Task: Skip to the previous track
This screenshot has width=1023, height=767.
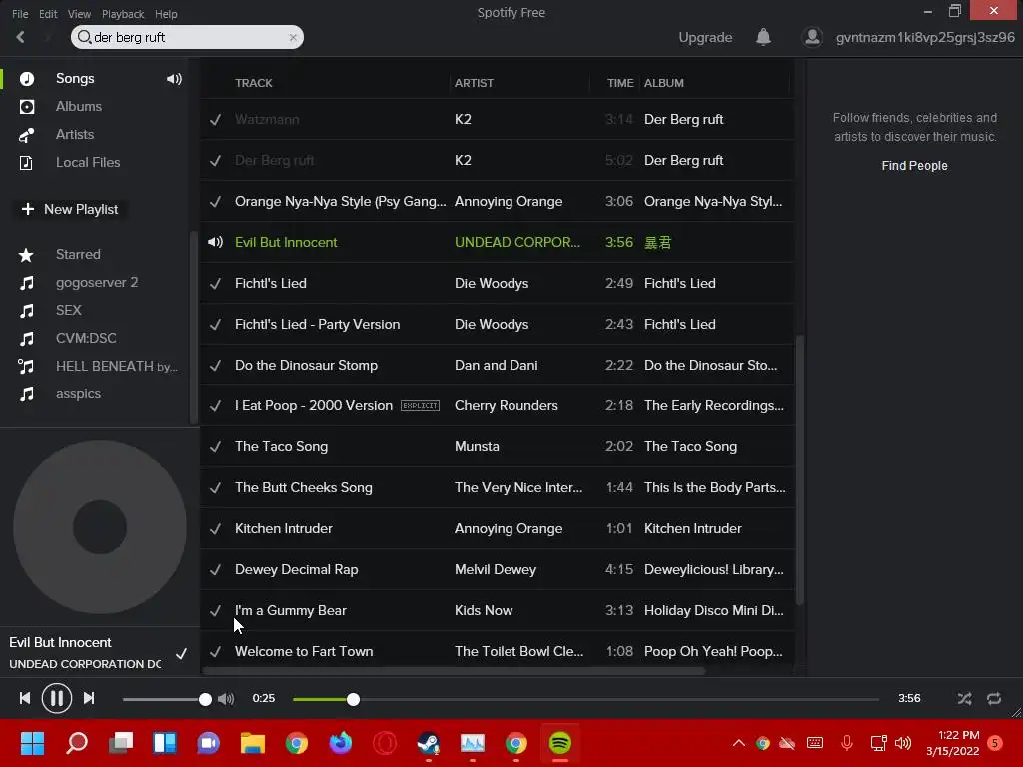Action: pyautogui.click(x=25, y=698)
